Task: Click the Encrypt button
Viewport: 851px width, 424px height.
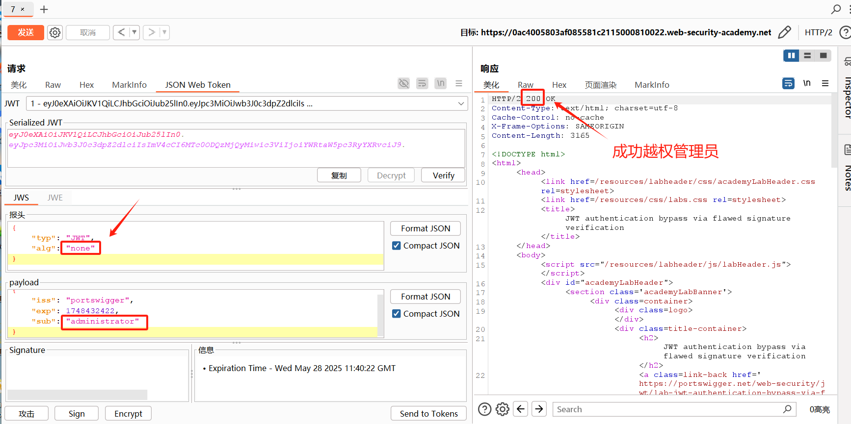Action: (x=128, y=414)
